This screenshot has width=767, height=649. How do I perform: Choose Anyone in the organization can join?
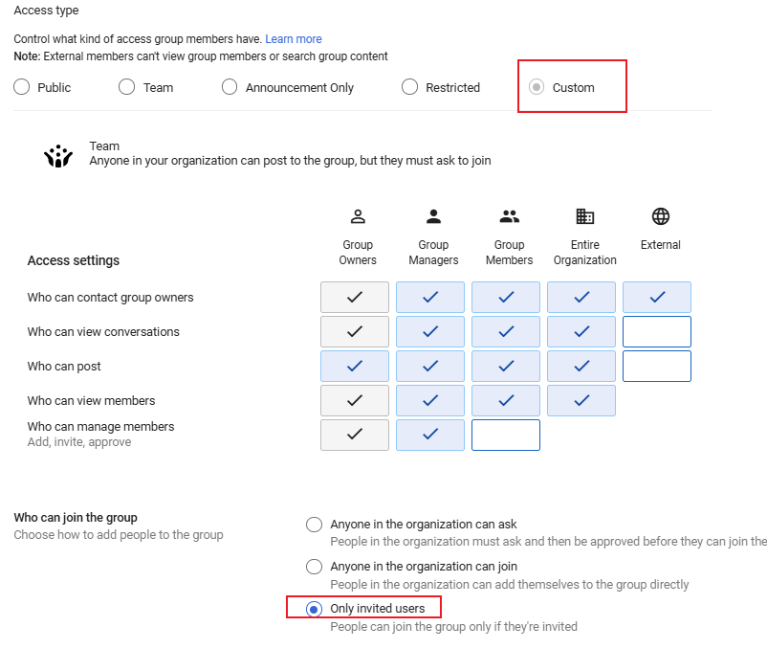pyautogui.click(x=314, y=567)
